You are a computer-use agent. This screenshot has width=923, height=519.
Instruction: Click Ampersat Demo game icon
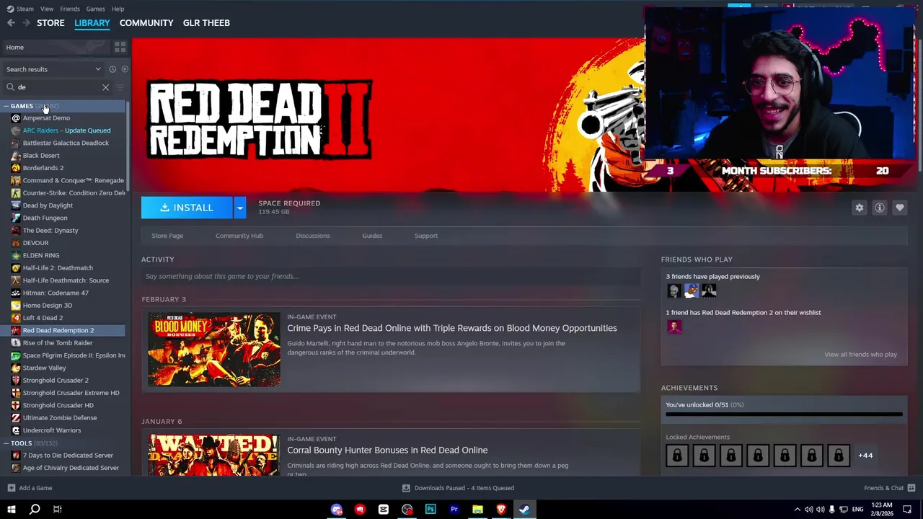[16, 118]
